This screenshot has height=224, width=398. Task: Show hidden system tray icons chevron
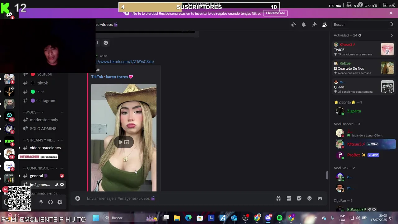coord(315,218)
